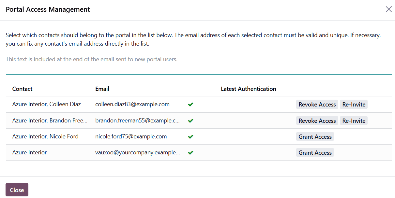Edit Brandon Freeman's email address
Screen dimensions: 395x198
[x=137, y=121]
